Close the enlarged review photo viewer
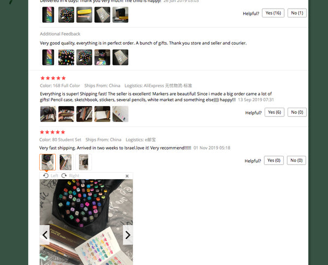 (x=127, y=176)
